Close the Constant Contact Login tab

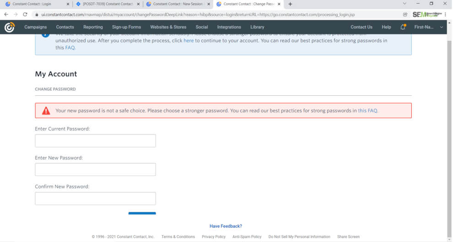pyautogui.click(x=68, y=4)
